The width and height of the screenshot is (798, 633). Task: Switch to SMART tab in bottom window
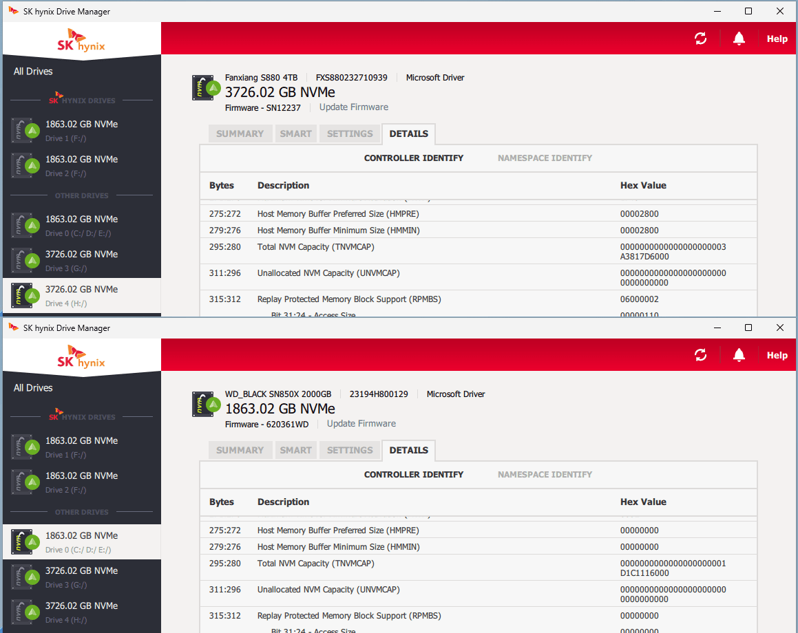tap(295, 450)
